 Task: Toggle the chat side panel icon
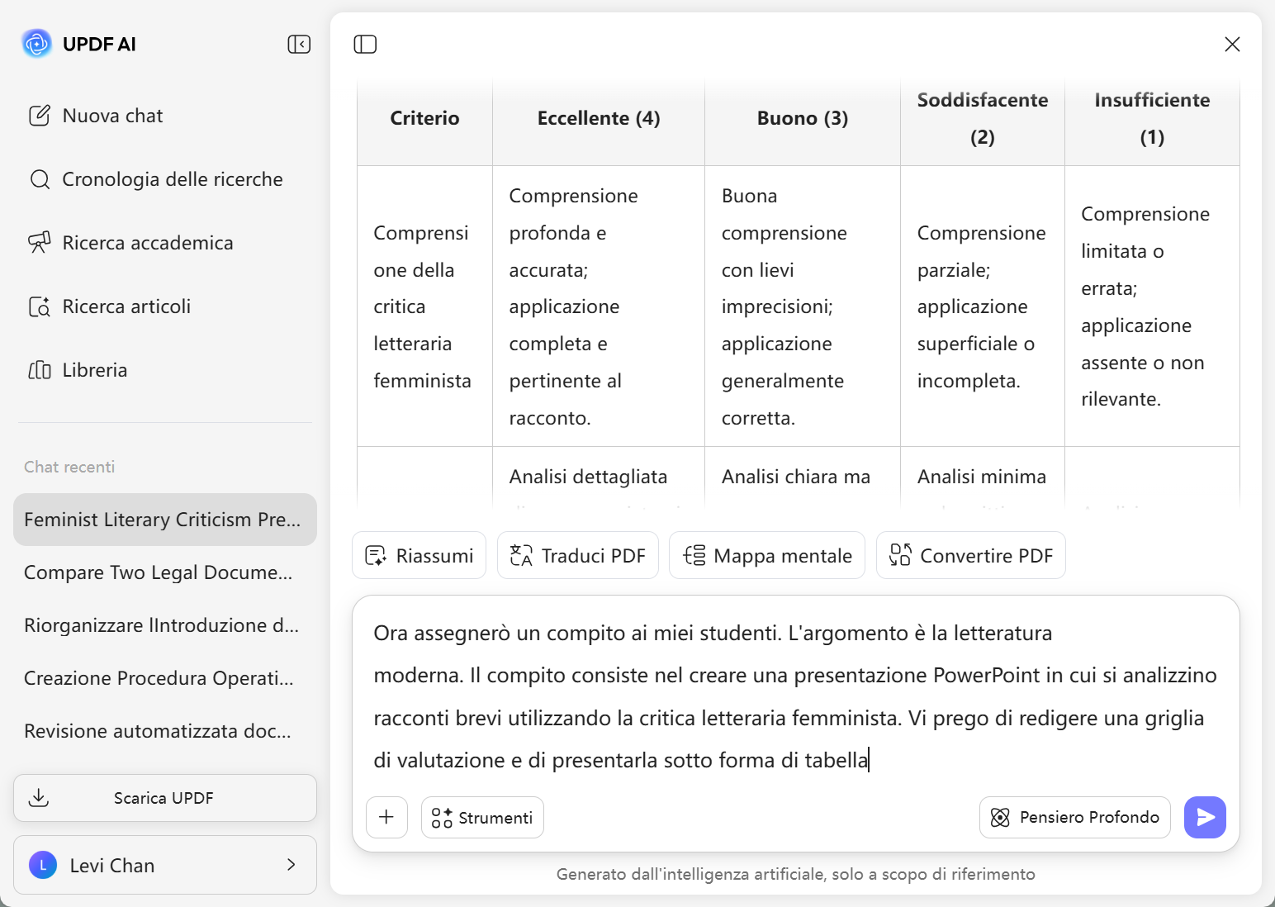click(x=365, y=44)
